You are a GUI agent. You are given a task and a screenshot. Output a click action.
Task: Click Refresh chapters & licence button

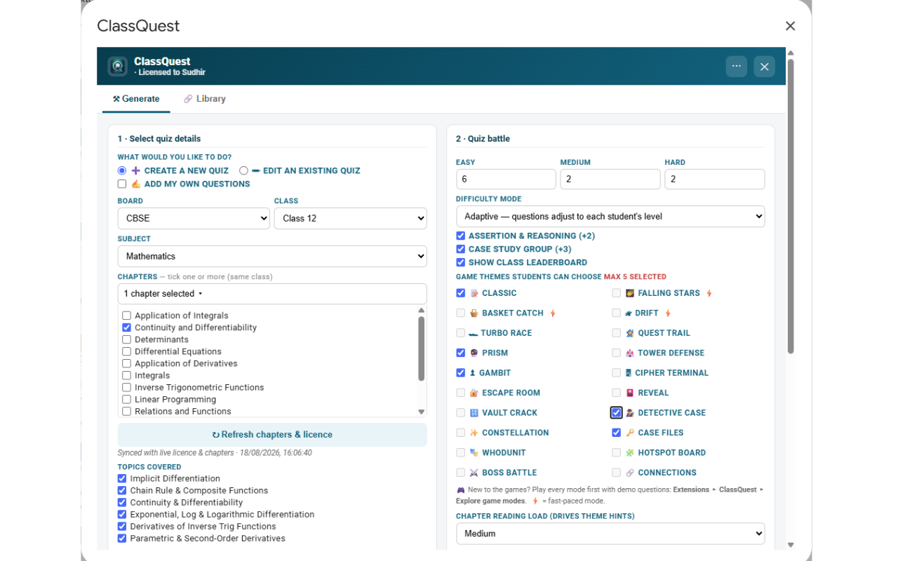pos(272,435)
